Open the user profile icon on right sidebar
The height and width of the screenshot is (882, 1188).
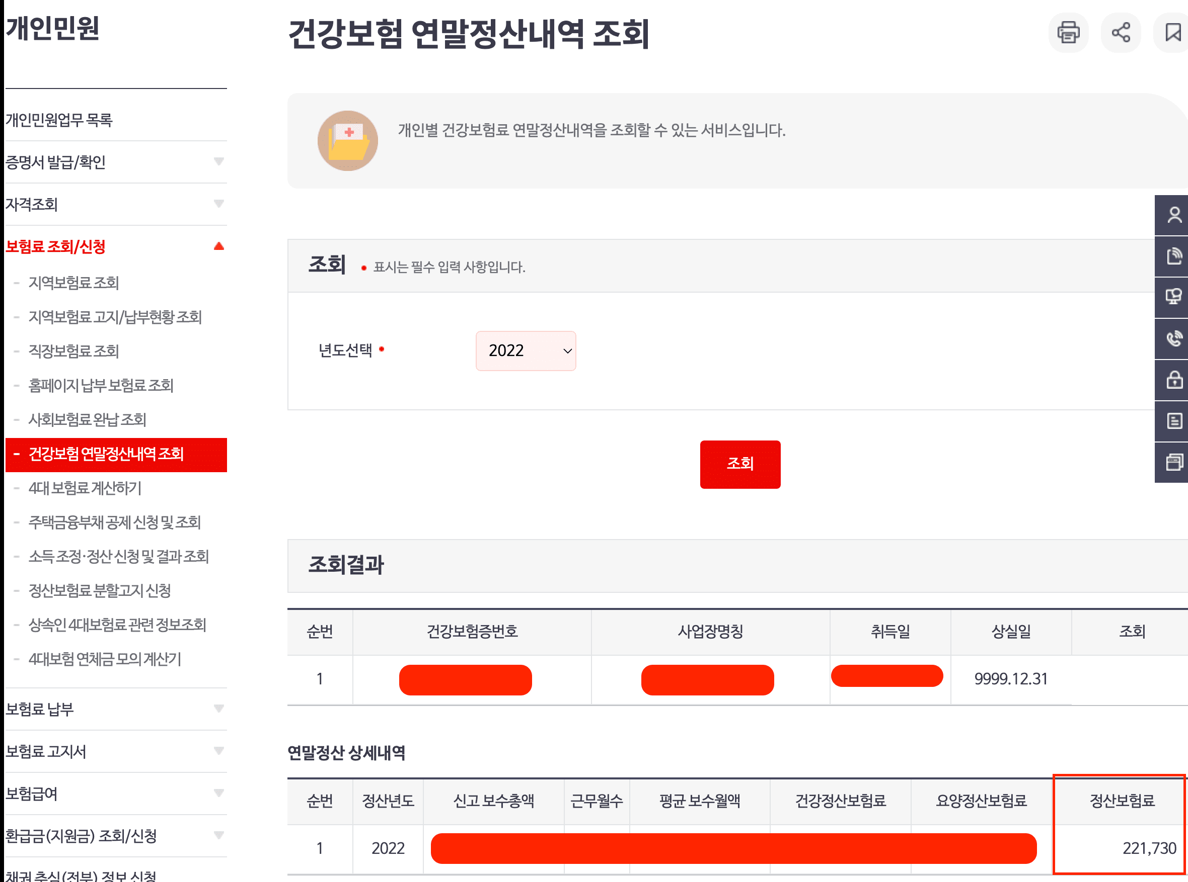click(1172, 215)
